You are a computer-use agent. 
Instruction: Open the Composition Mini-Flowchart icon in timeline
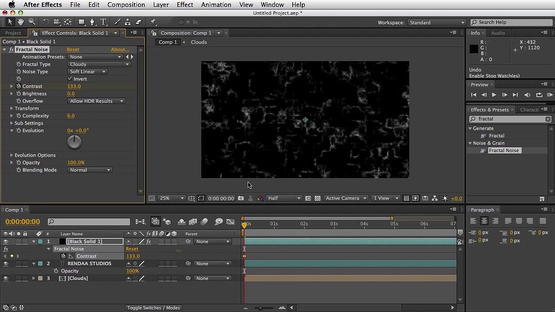(140, 222)
